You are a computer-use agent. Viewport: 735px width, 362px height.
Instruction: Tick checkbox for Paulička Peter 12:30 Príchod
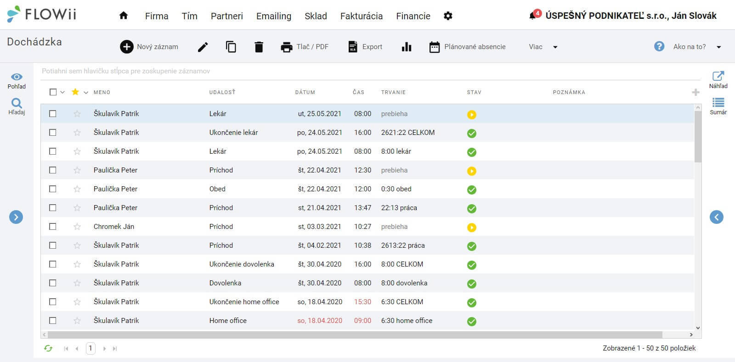click(53, 170)
